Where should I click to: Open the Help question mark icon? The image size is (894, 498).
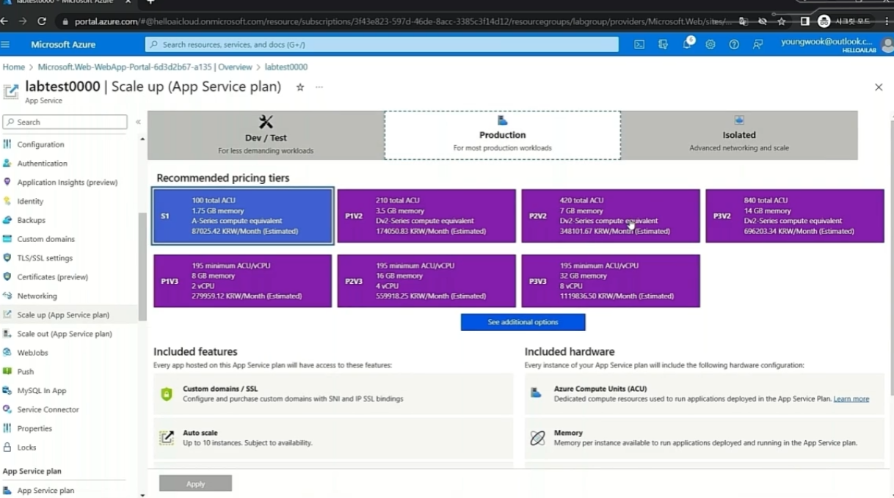[x=734, y=45]
